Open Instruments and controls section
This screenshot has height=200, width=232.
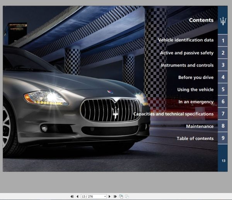click(x=187, y=65)
